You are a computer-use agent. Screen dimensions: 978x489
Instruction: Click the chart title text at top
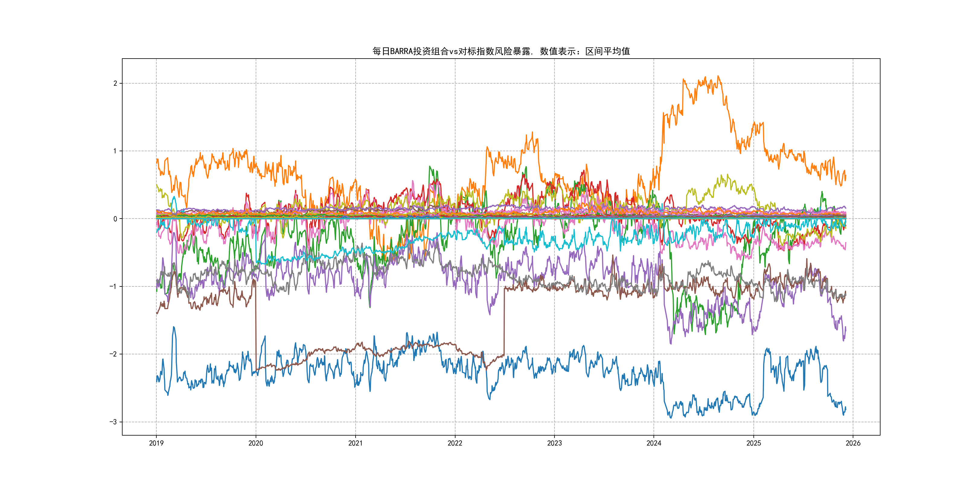tap(501, 51)
